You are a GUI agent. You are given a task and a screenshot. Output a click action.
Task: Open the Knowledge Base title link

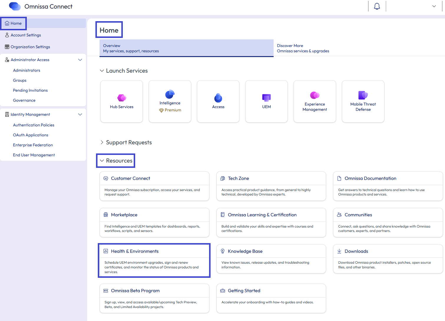[245, 251]
